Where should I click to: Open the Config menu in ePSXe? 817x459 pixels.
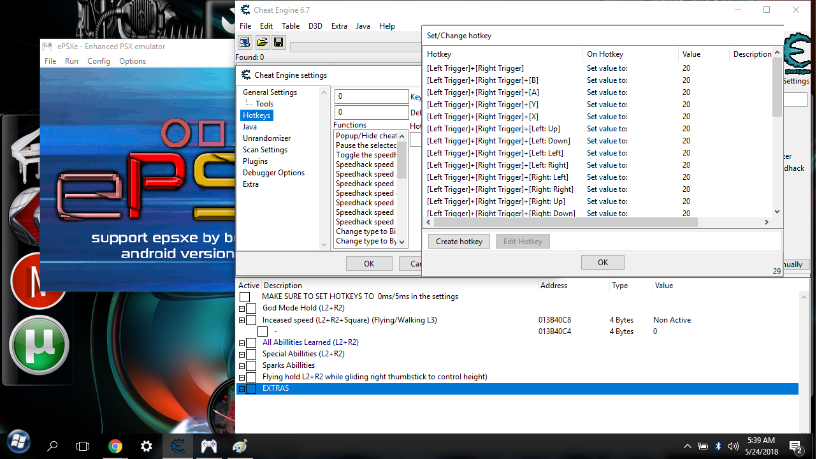pos(99,61)
